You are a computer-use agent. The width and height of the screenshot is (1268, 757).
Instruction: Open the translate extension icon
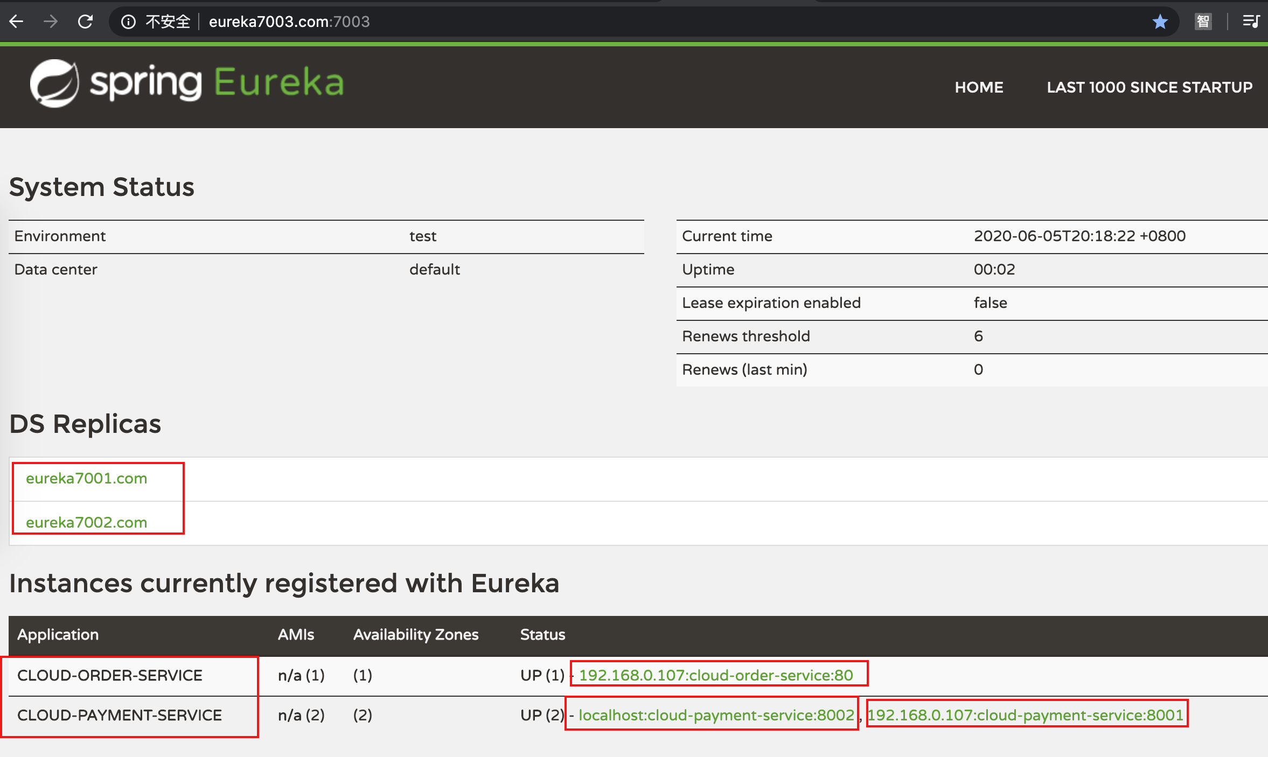click(x=1203, y=22)
